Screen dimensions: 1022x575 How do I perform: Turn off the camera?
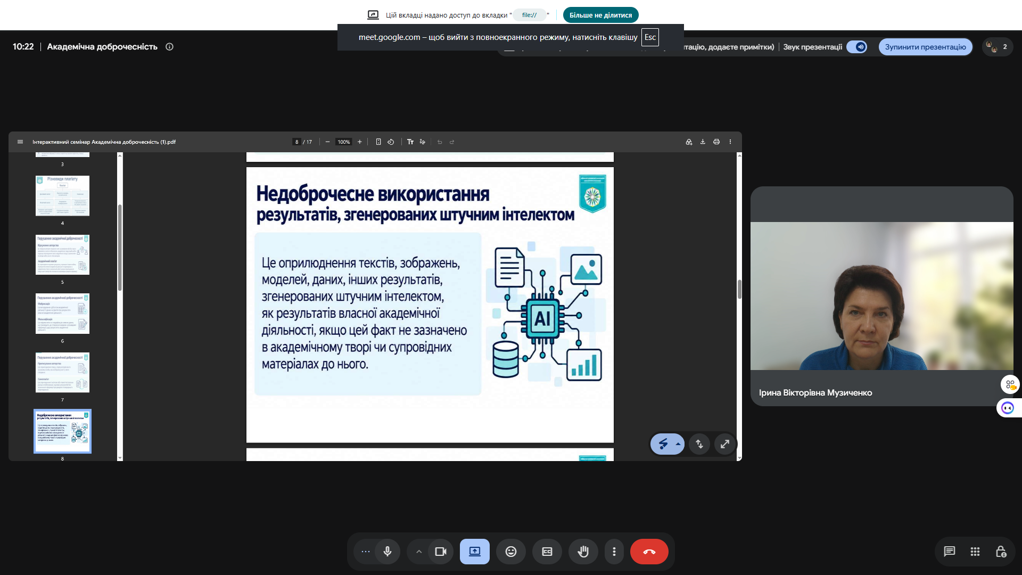coord(441,552)
